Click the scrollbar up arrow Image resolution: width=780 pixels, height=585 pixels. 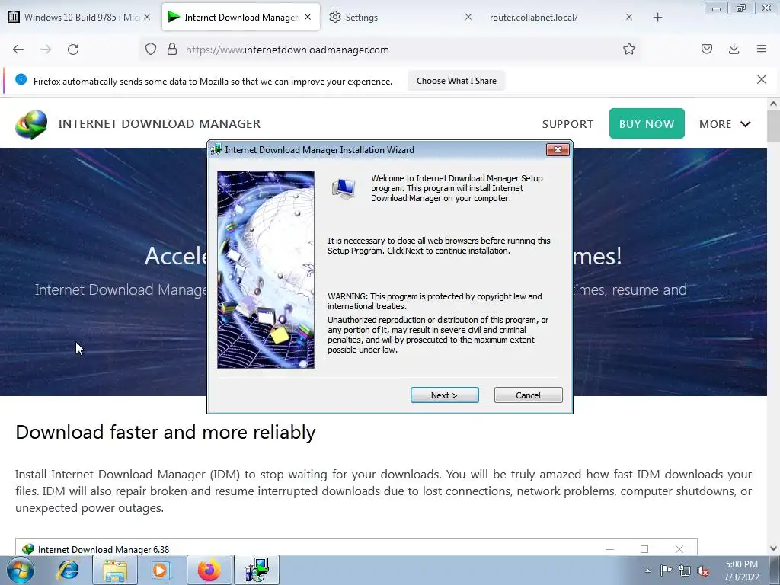tap(773, 104)
